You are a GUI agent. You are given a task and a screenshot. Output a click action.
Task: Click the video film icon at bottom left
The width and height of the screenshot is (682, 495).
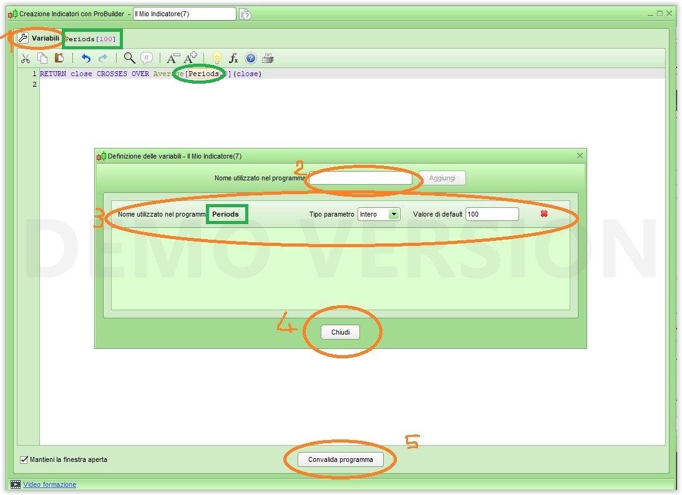click(15, 484)
